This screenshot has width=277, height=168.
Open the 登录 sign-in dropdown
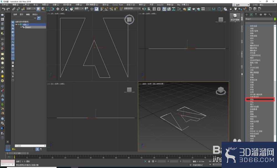tap(241, 5)
